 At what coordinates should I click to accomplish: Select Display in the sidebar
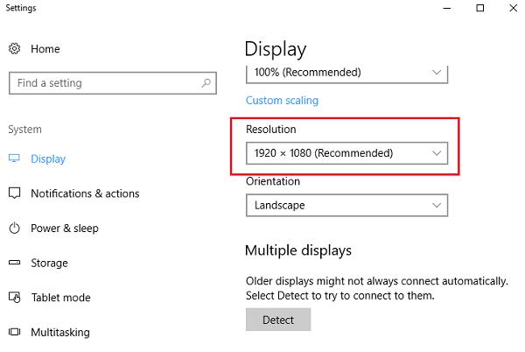(x=48, y=159)
